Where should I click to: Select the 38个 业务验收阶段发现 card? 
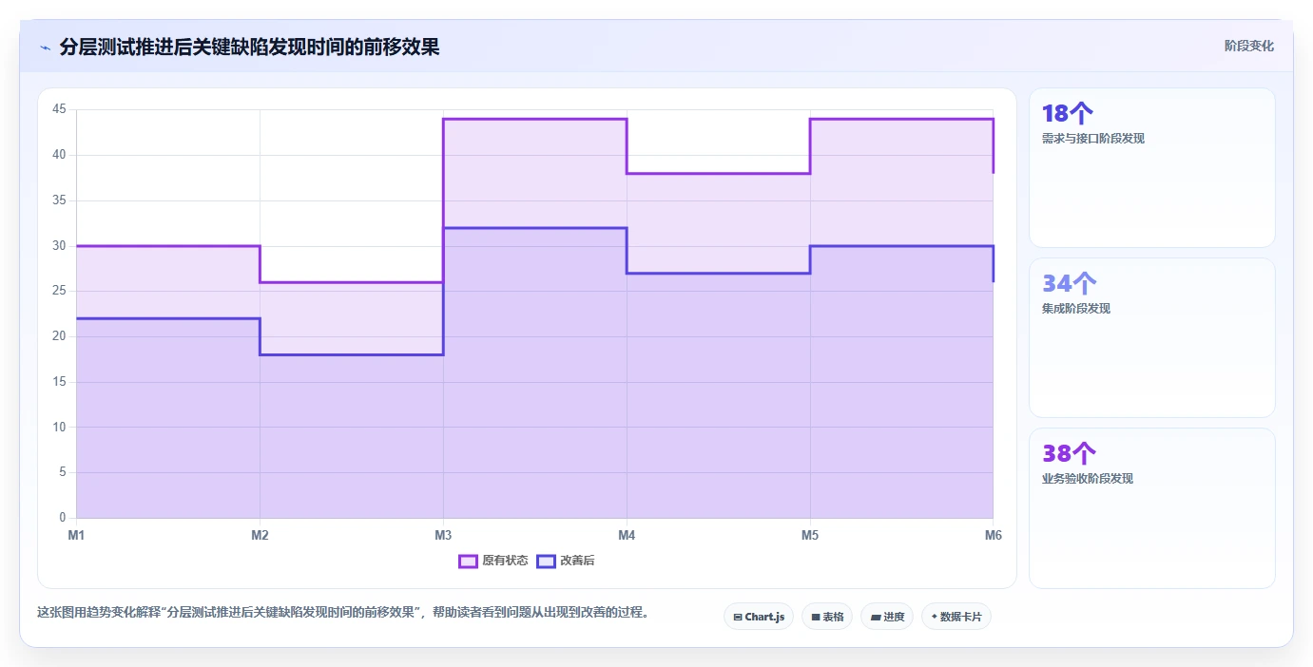1151,507
